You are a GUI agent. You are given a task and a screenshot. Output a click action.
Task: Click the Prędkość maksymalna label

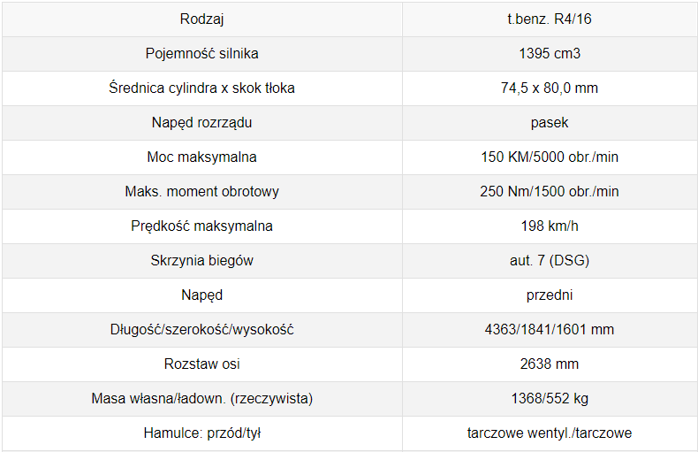(201, 226)
